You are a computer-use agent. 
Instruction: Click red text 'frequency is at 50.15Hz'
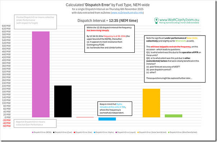pos(115,36)
